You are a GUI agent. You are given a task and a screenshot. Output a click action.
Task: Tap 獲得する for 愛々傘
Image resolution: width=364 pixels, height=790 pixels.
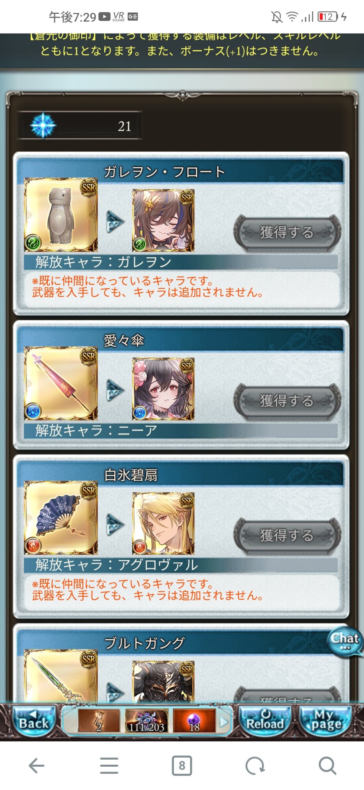click(x=287, y=401)
